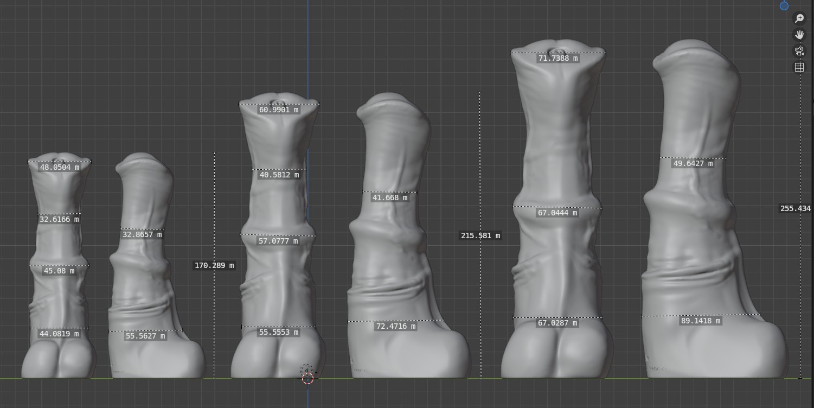Click the 3D cursor at the origin

point(307,378)
